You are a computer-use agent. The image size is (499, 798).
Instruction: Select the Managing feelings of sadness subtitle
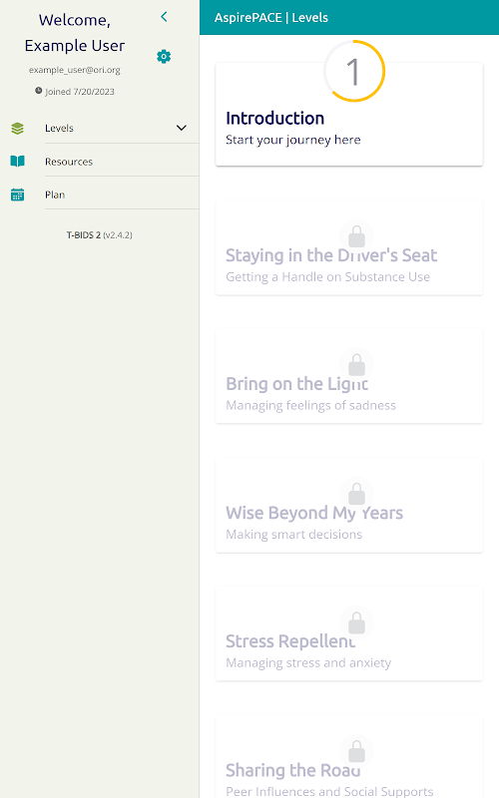tap(310, 406)
